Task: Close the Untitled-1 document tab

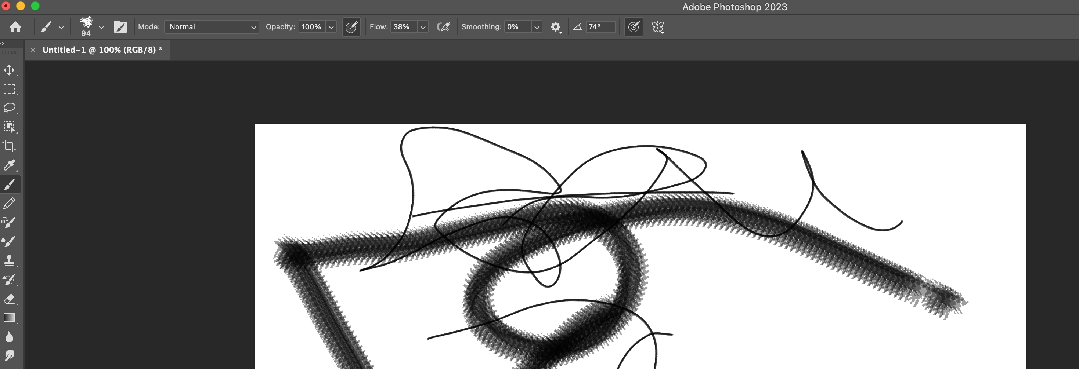Action: pos(33,50)
